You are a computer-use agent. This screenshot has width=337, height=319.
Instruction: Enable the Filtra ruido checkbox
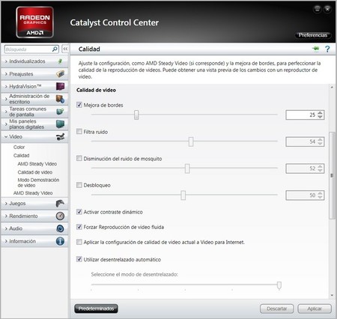point(79,131)
